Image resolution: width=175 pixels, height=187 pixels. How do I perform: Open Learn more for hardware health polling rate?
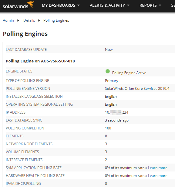click(157, 176)
